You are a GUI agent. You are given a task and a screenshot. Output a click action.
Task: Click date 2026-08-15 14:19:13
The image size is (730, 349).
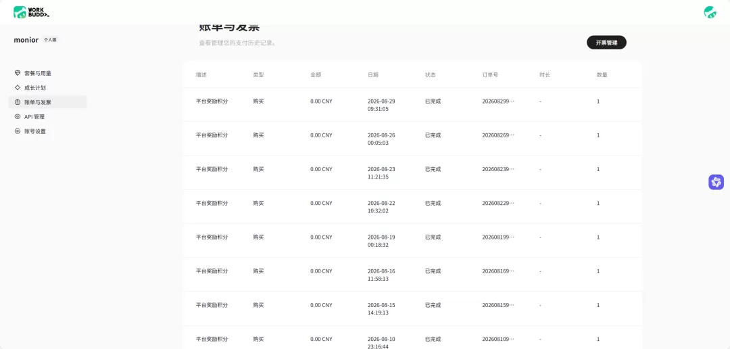381,309
